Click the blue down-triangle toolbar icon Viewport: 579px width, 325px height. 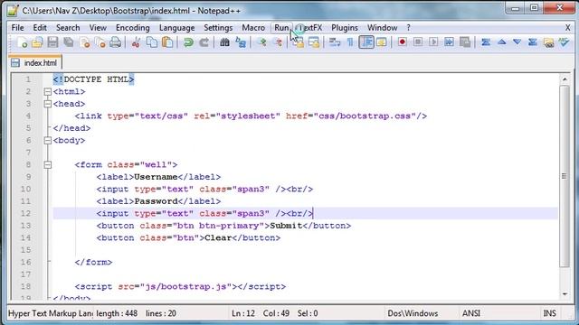tap(517, 42)
